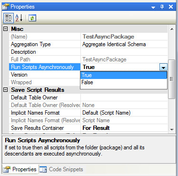Collapse the Save Script Results category

pos(6,90)
